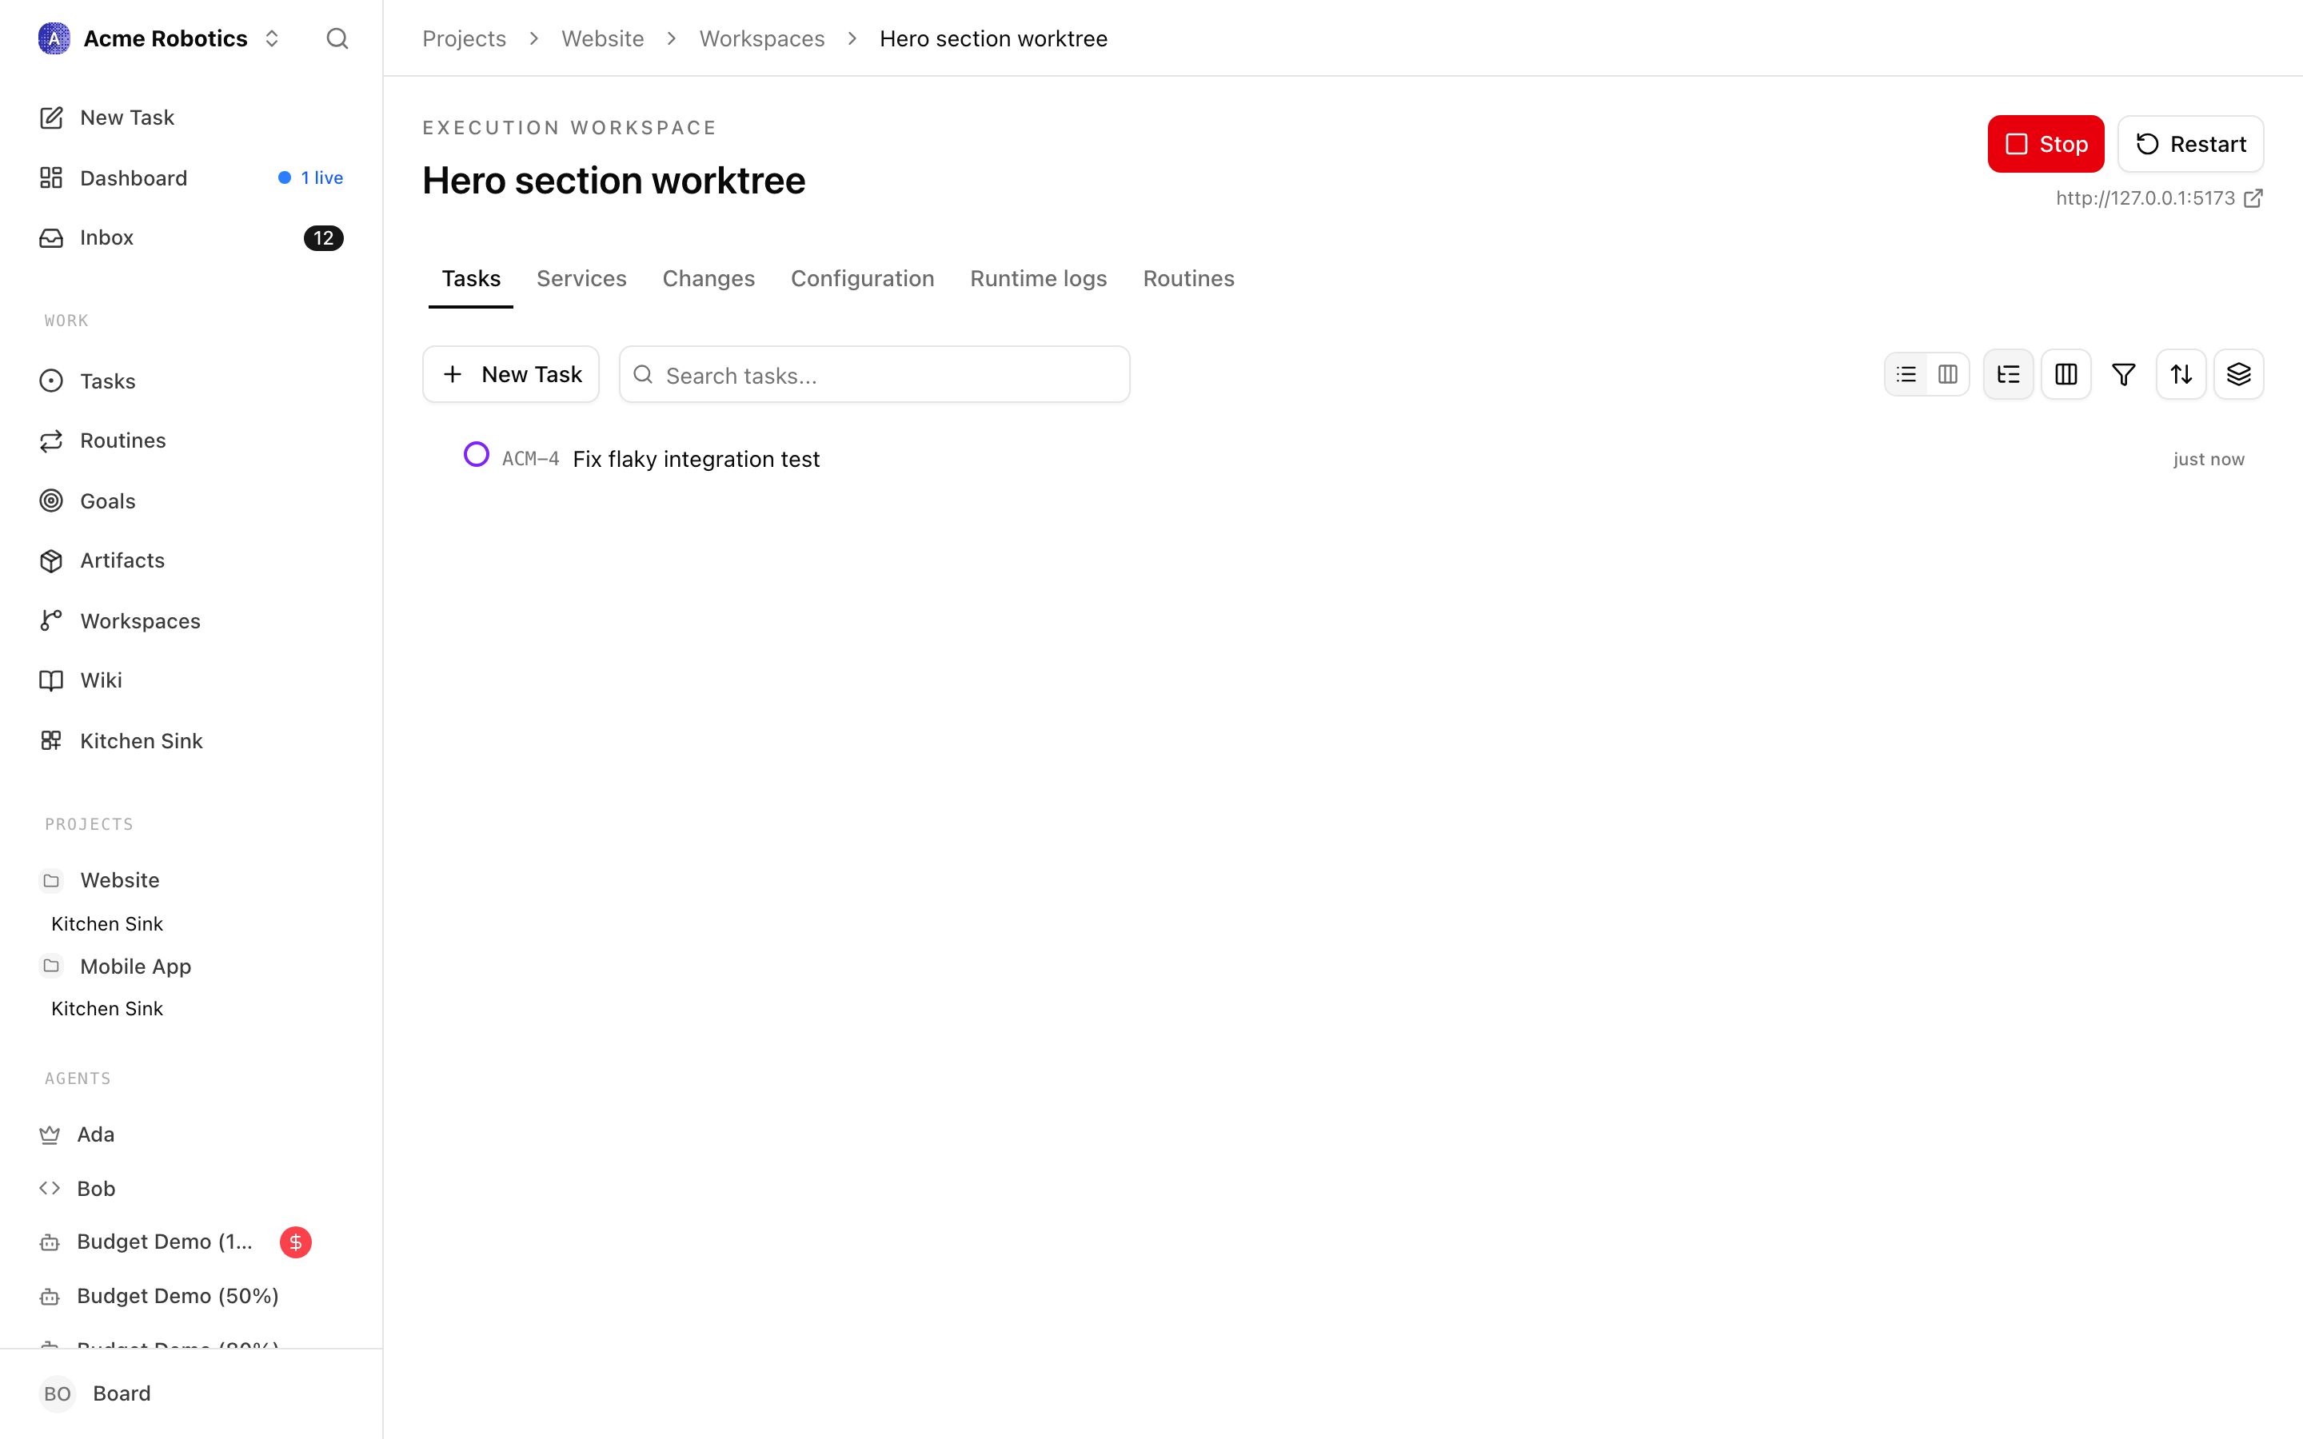This screenshot has width=2303, height=1439.
Task: Click the New Task button above the list
Action: click(511, 374)
